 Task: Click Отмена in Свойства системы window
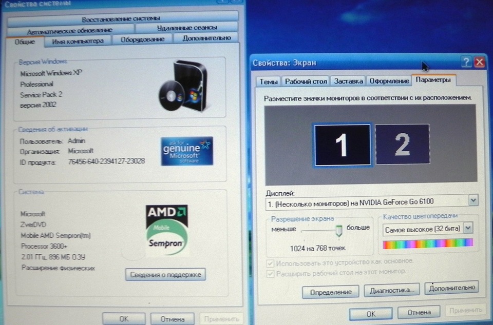173,319
